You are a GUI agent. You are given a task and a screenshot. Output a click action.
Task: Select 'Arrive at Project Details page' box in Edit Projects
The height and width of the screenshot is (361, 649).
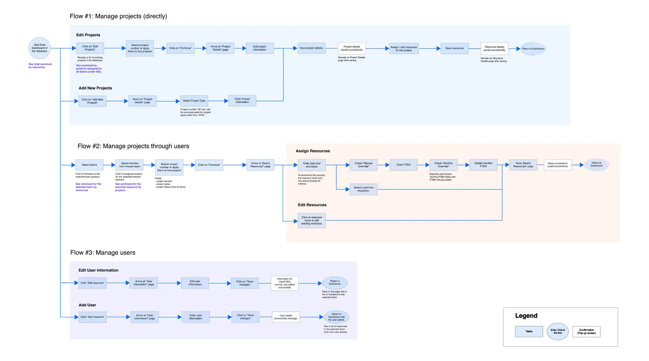coord(220,48)
